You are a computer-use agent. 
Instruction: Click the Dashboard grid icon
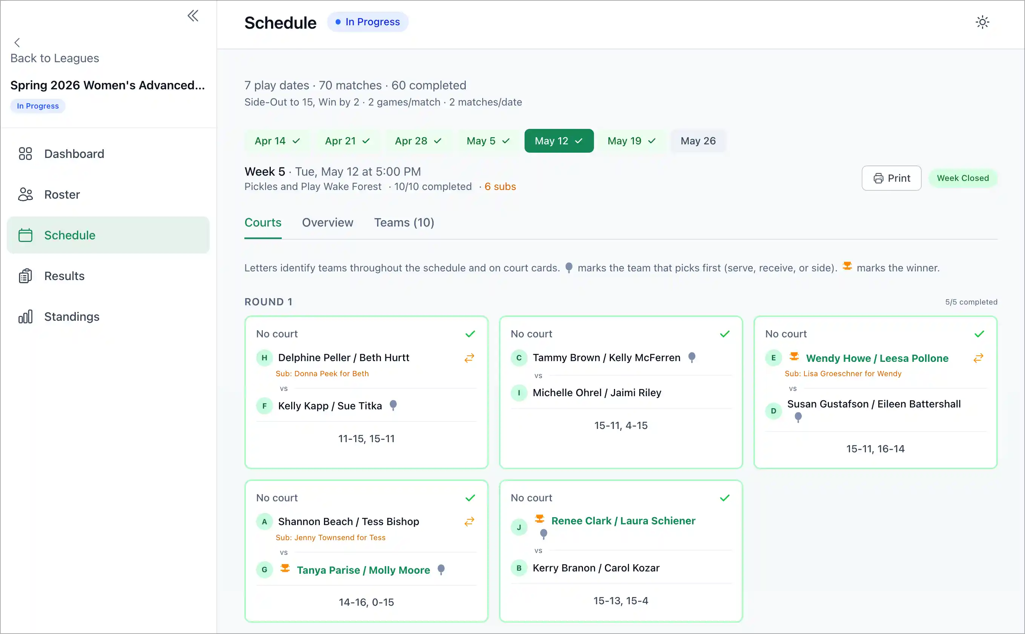click(25, 153)
